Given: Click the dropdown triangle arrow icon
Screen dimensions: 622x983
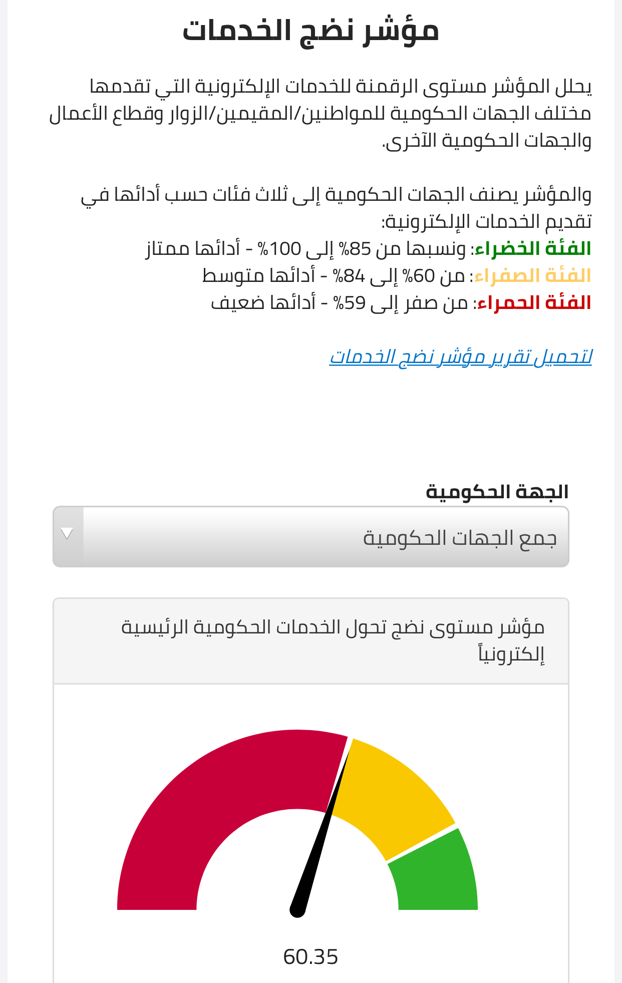Looking at the screenshot, I should pos(67,534).
